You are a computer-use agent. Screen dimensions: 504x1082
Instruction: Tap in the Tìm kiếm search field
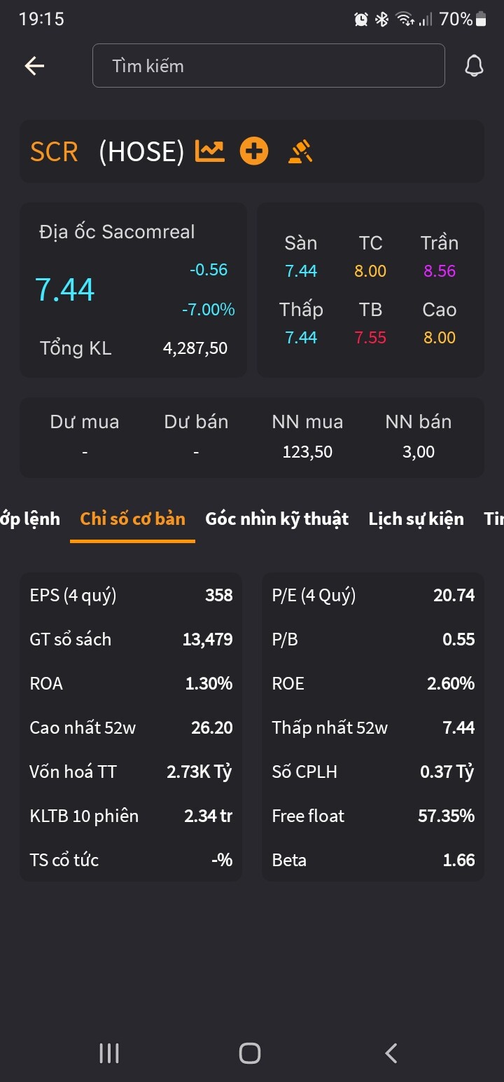[x=268, y=66]
